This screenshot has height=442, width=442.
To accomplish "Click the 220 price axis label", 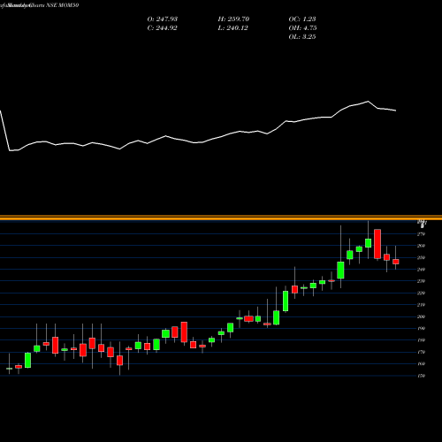I will point(421,293).
